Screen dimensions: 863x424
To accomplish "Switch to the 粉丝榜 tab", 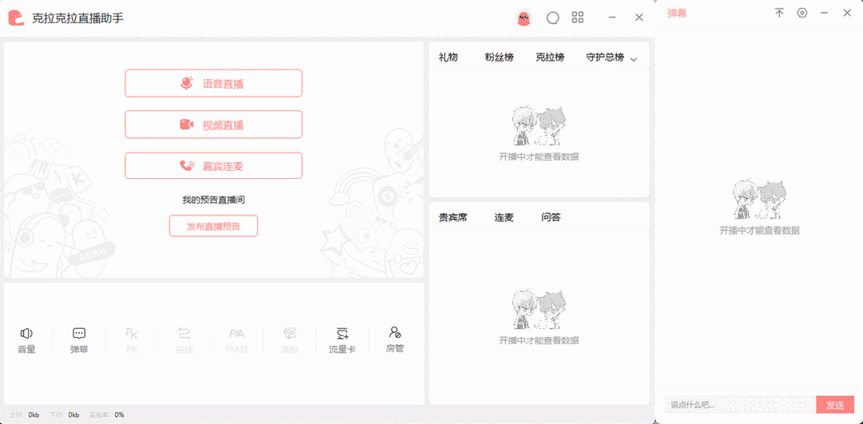I will pos(499,57).
